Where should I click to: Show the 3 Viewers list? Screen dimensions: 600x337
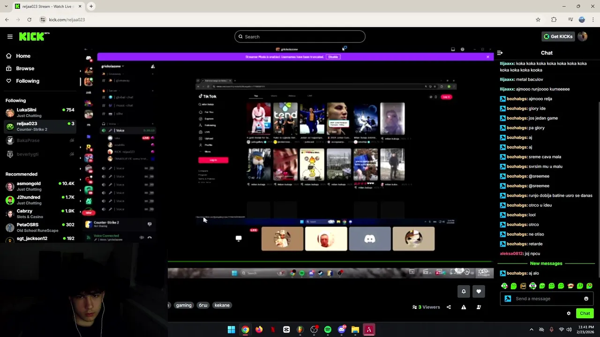[426, 307]
